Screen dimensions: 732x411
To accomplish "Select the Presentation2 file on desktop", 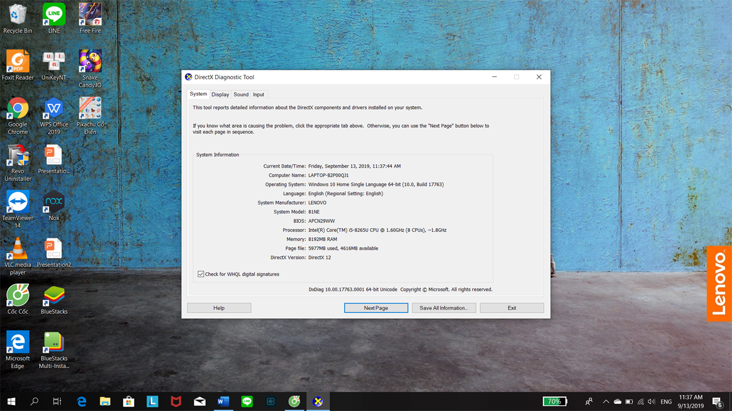I will pyautogui.click(x=54, y=252).
